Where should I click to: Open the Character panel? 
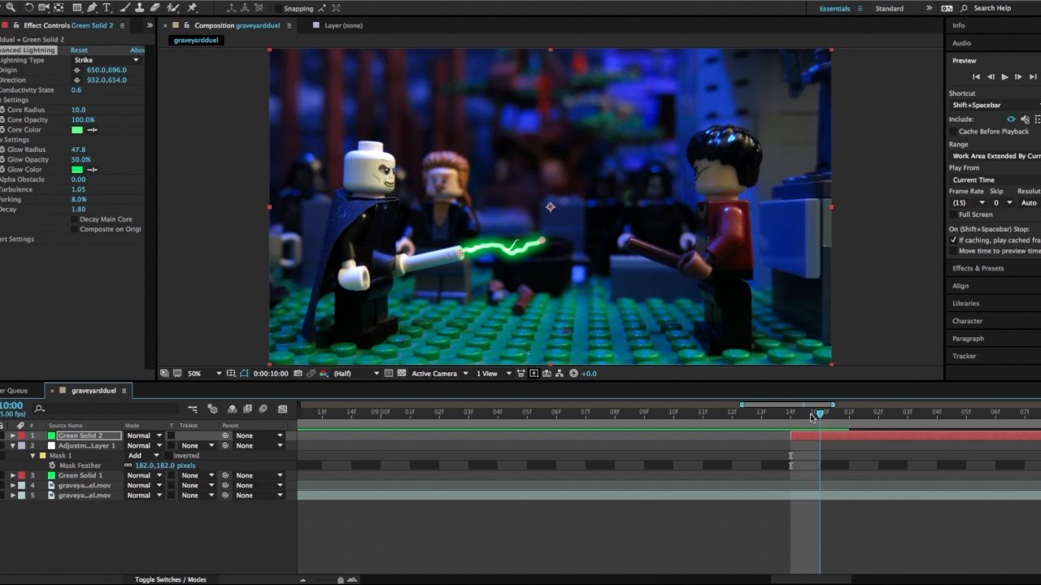point(967,321)
